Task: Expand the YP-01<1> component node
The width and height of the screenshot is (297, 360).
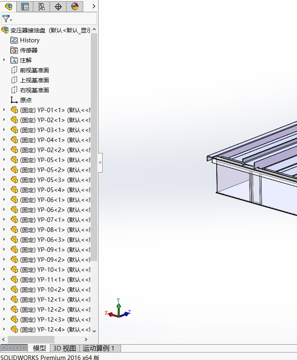Action: tap(4, 110)
